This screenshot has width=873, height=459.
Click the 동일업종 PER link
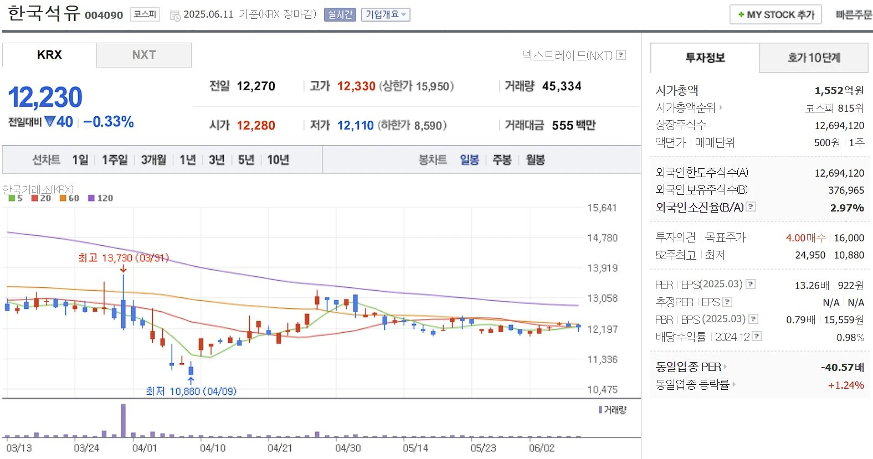coord(688,367)
